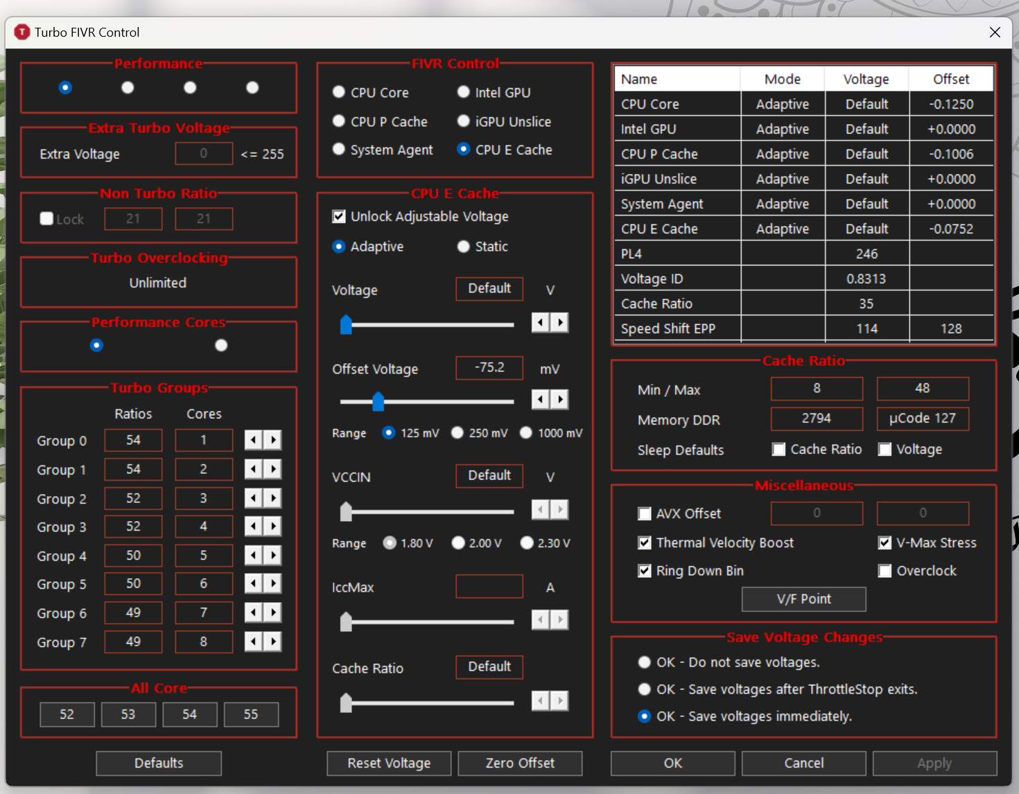Click Reset Voltage button

click(x=389, y=763)
